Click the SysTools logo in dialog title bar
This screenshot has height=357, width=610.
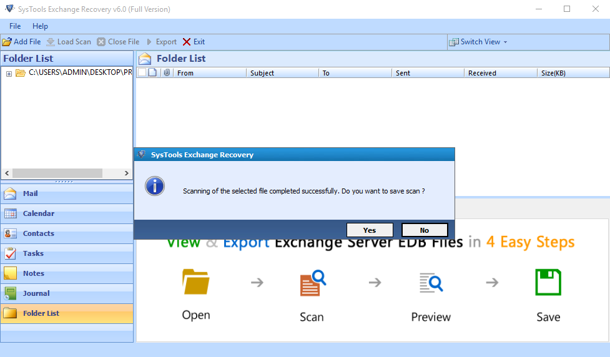pos(142,154)
